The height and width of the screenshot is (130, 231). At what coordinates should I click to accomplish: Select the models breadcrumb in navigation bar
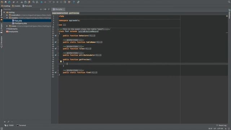16,6
